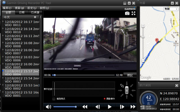Viewport: 180px width, 112px height.
Task: Open the 視窗(W) menu
Action: pyautogui.click(x=19, y=8)
